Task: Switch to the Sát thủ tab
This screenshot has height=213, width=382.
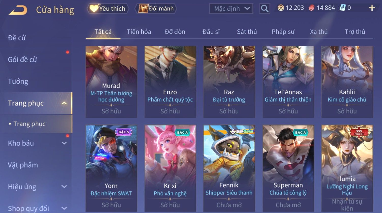Action: (x=247, y=32)
